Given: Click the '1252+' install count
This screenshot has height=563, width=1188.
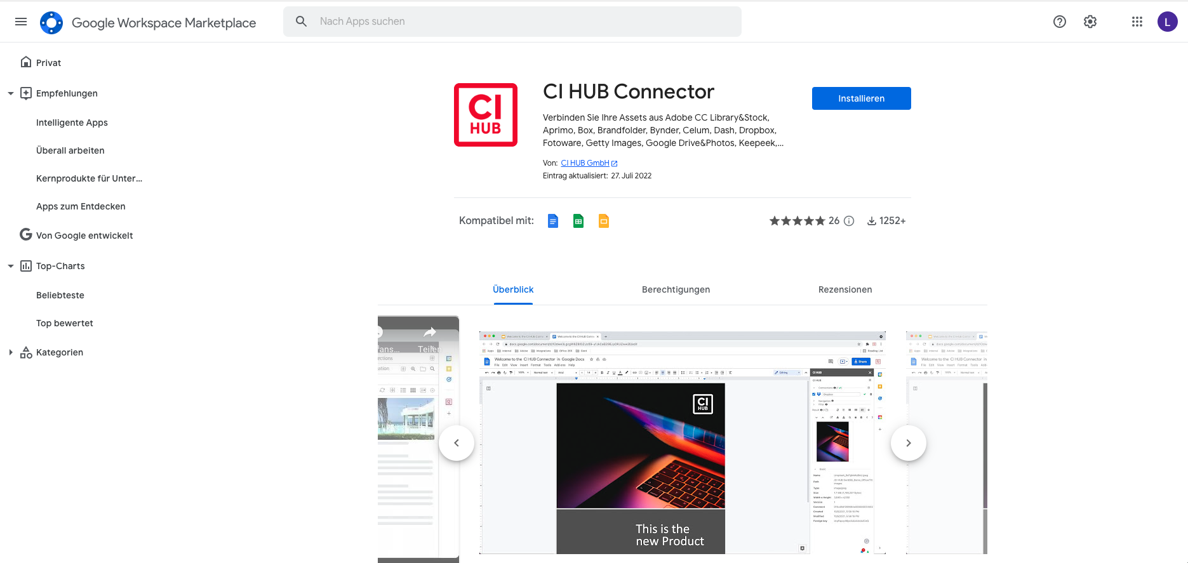Looking at the screenshot, I should point(892,221).
